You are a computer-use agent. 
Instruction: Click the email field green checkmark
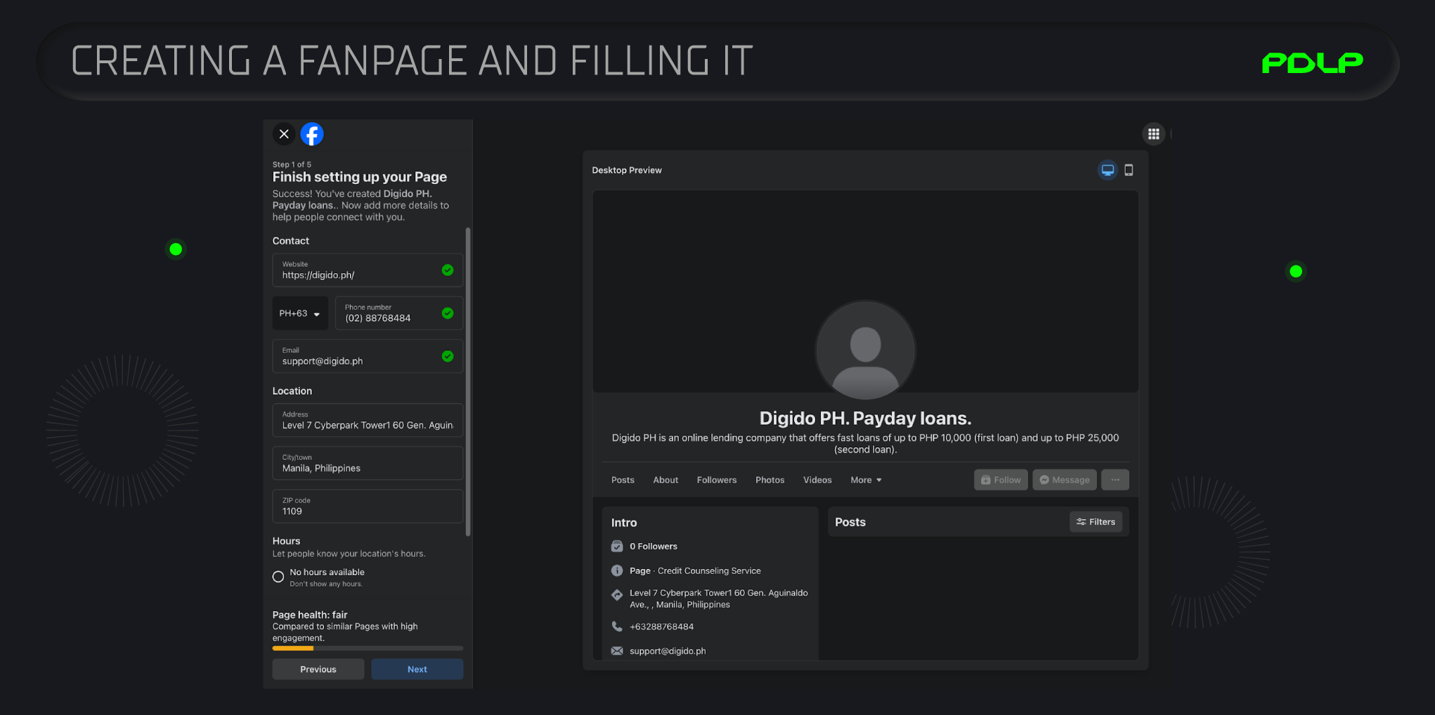pyautogui.click(x=448, y=357)
